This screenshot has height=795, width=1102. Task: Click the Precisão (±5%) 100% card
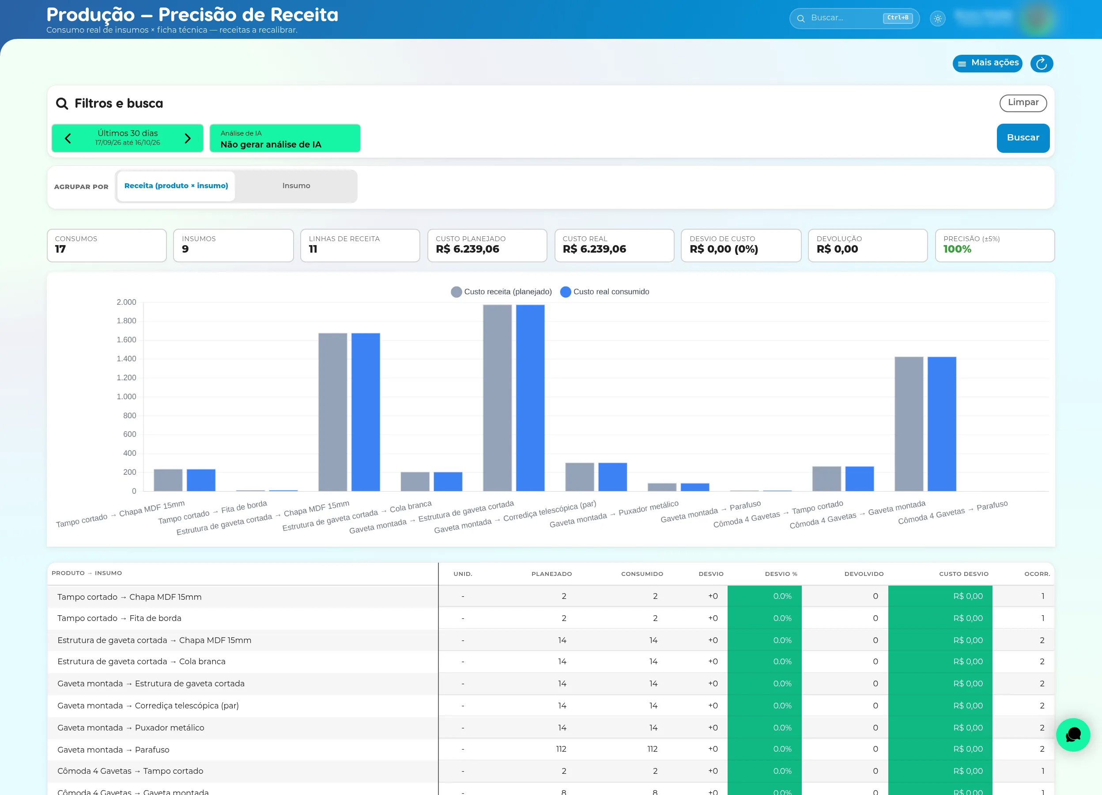pyautogui.click(x=995, y=246)
